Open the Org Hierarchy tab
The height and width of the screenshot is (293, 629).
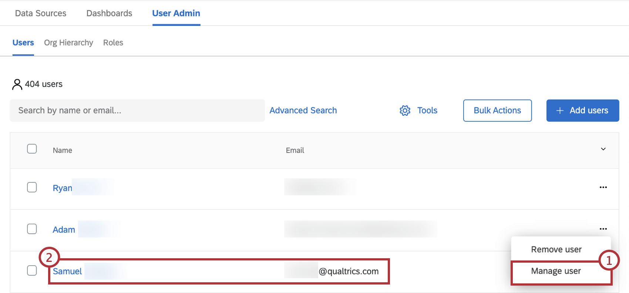[x=68, y=43]
